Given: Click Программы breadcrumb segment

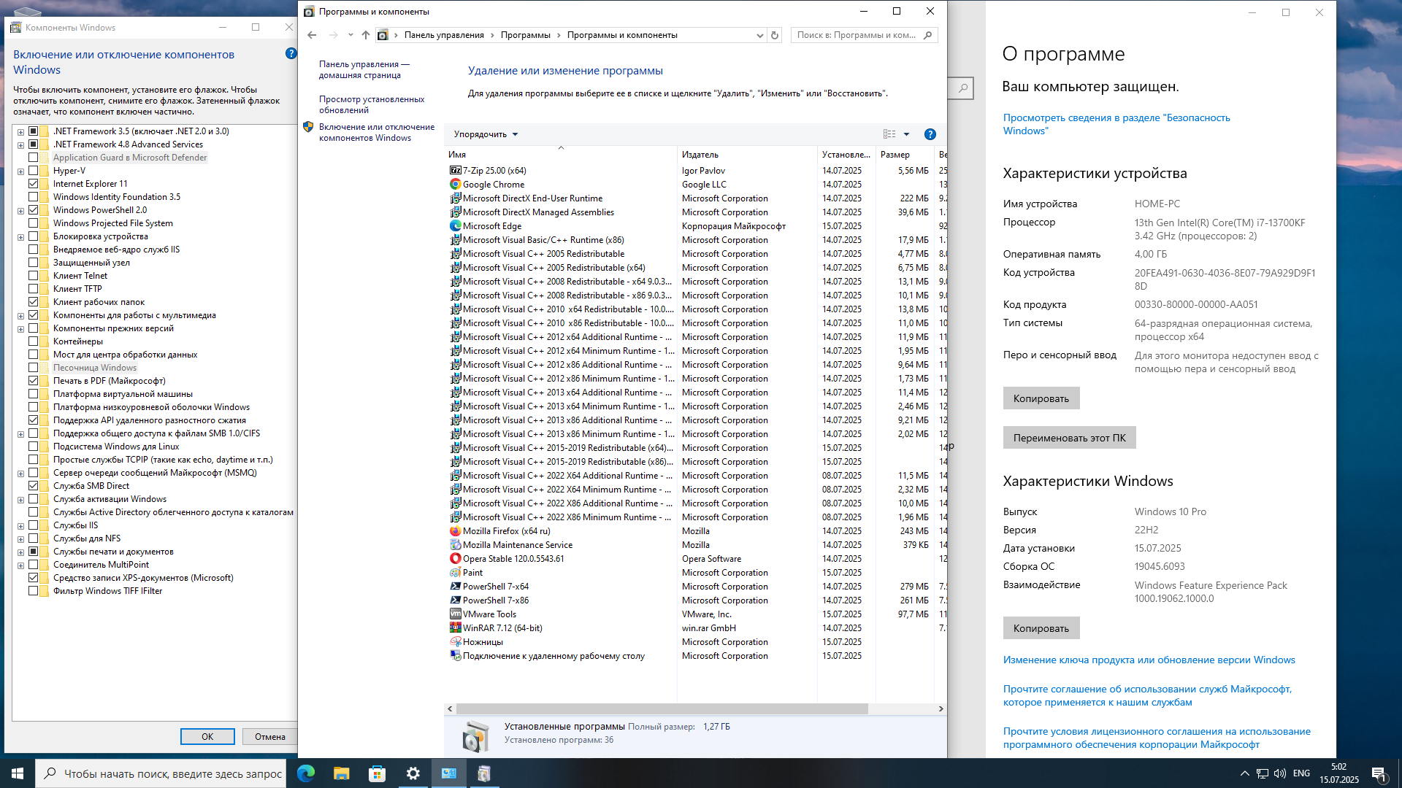Looking at the screenshot, I should (x=525, y=35).
